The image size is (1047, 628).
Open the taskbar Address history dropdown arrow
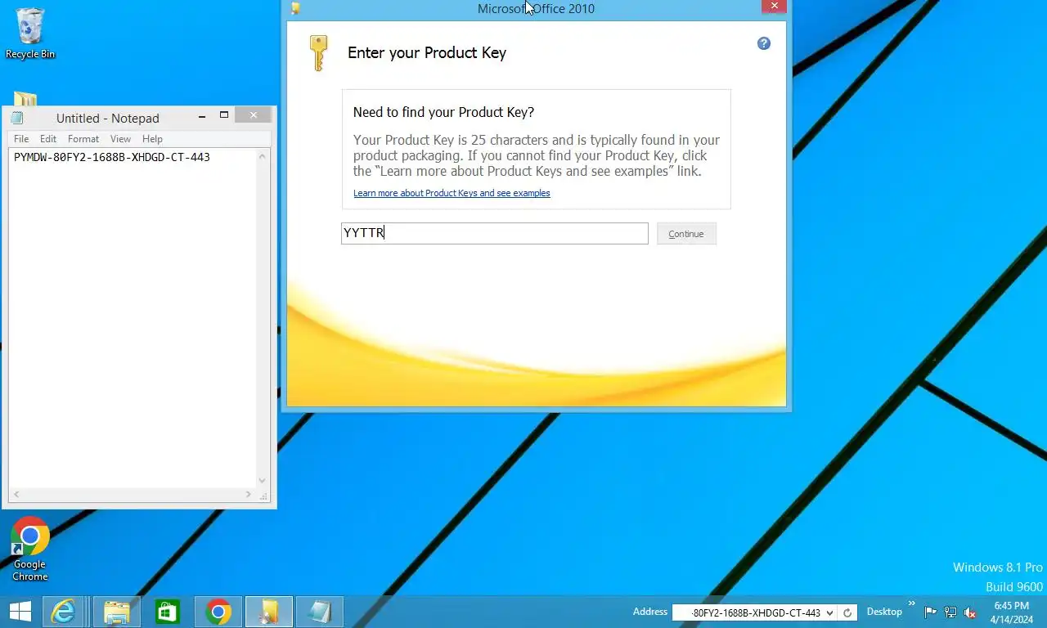[830, 612]
